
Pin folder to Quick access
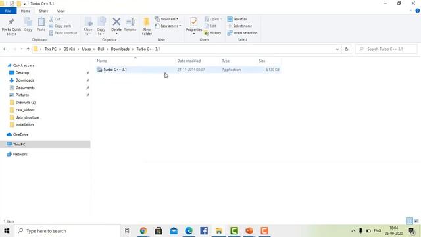pos(11,26)
